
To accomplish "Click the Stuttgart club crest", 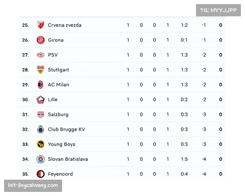I will [40, 70].
